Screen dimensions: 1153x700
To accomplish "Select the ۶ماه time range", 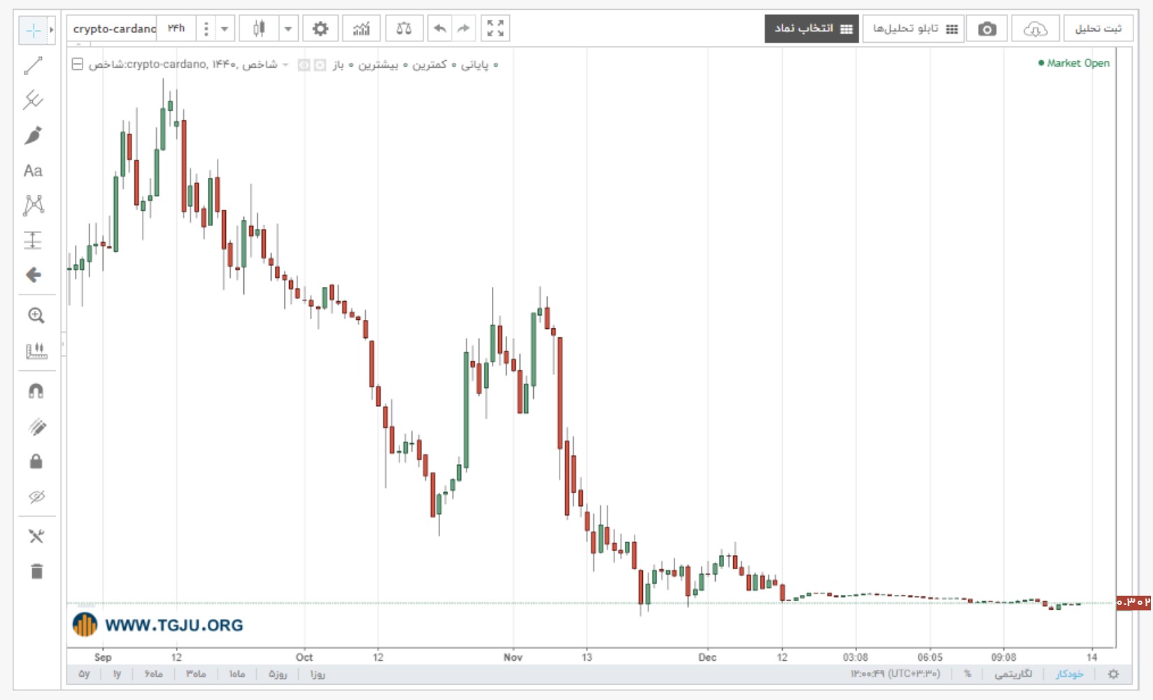I will (x=154, y=674).
